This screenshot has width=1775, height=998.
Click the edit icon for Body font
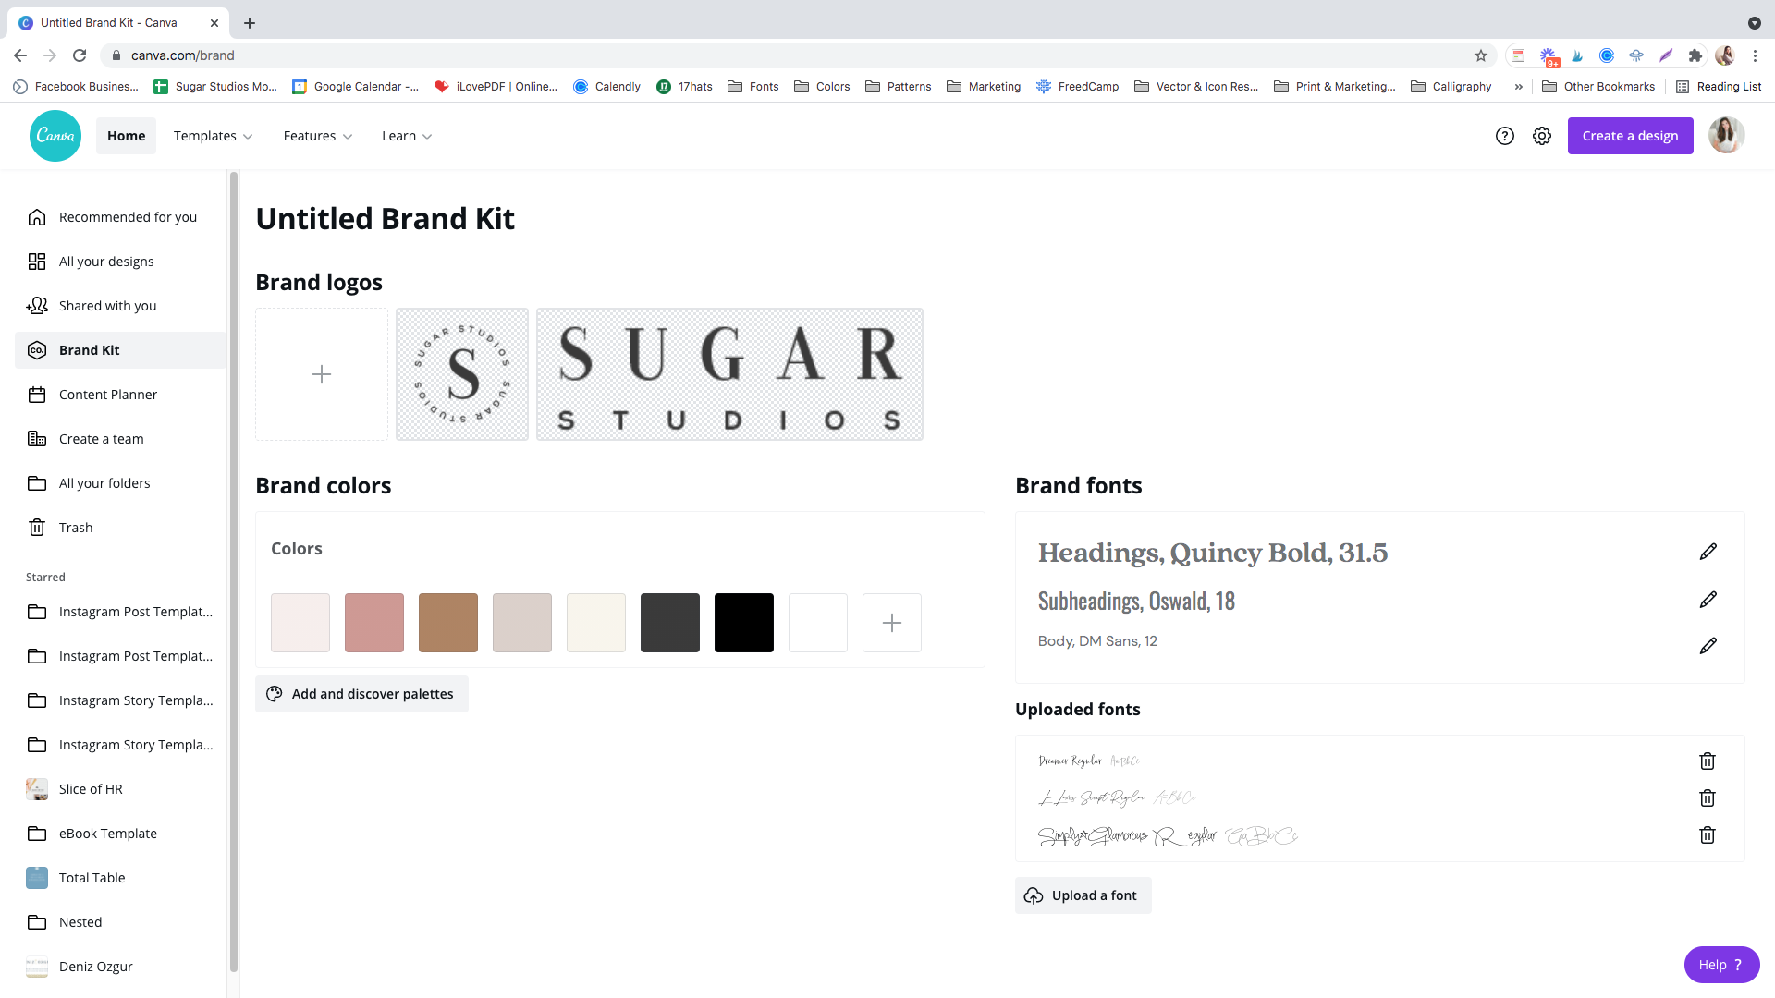point(1707,645)
